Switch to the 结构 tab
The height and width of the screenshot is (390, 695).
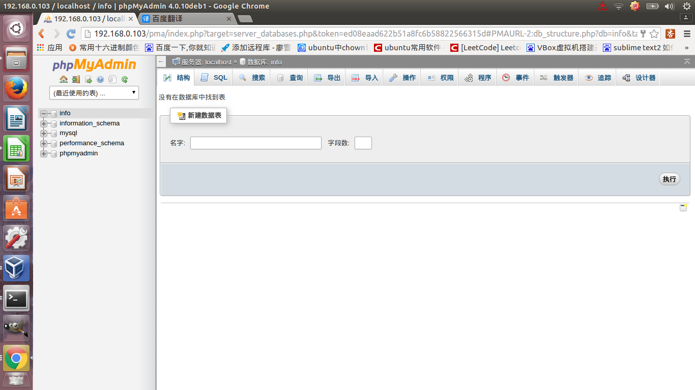(x=176, y=78)
